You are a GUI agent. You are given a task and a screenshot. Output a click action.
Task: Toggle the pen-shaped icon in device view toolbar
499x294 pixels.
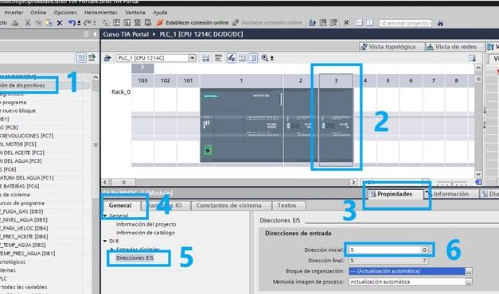(x=232, y=58)
